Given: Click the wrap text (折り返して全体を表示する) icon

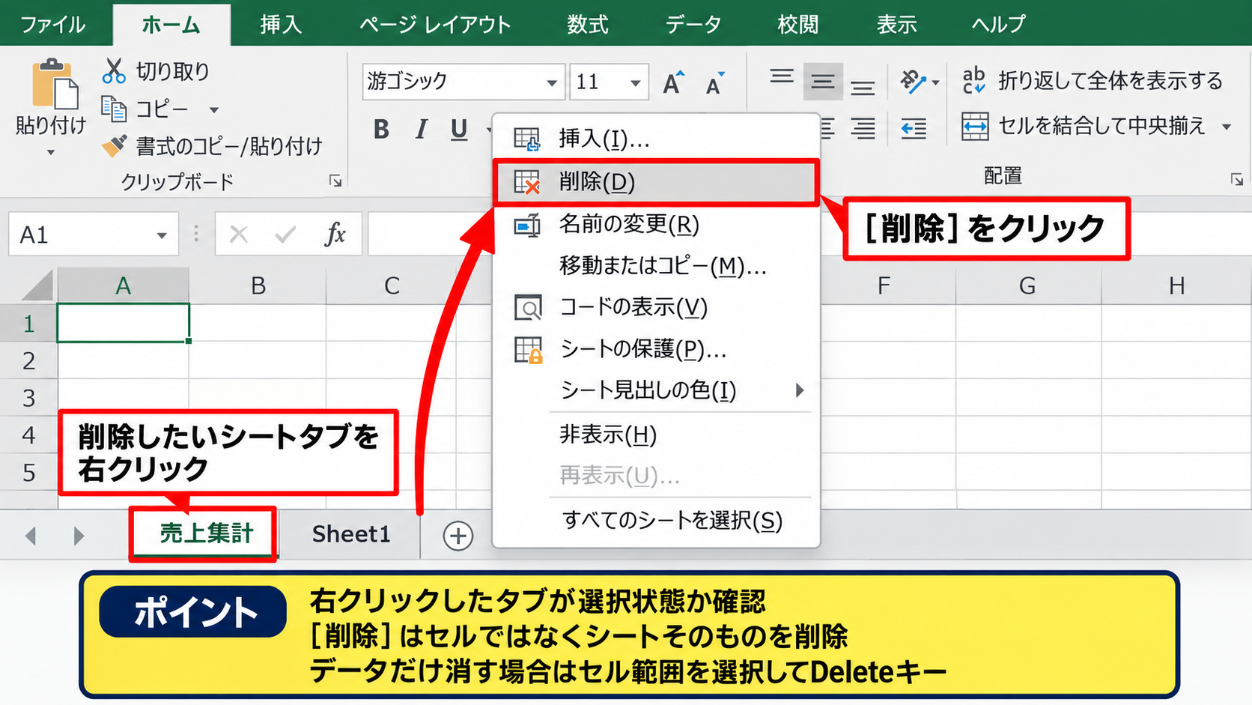Looking at the screenshot, I should pos(973,80).
